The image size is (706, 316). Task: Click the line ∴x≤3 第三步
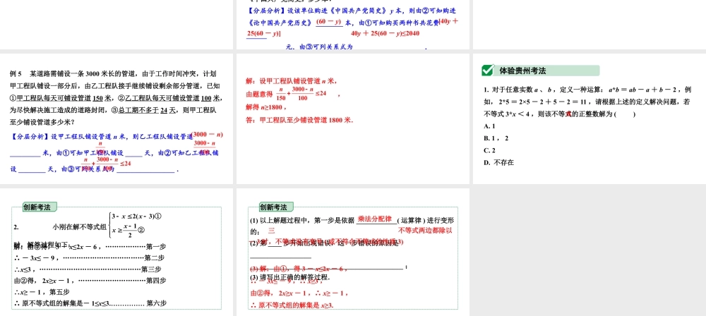point(88,269)
